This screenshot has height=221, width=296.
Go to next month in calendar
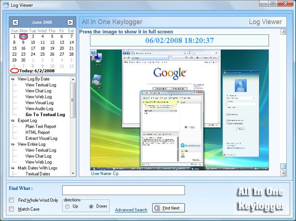tap(70, 22)
